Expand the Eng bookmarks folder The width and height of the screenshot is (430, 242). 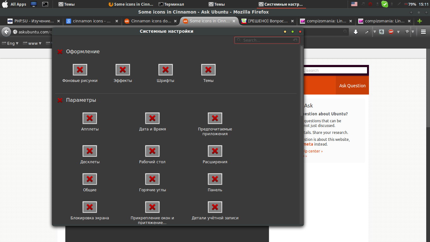(x=10, y=43)
